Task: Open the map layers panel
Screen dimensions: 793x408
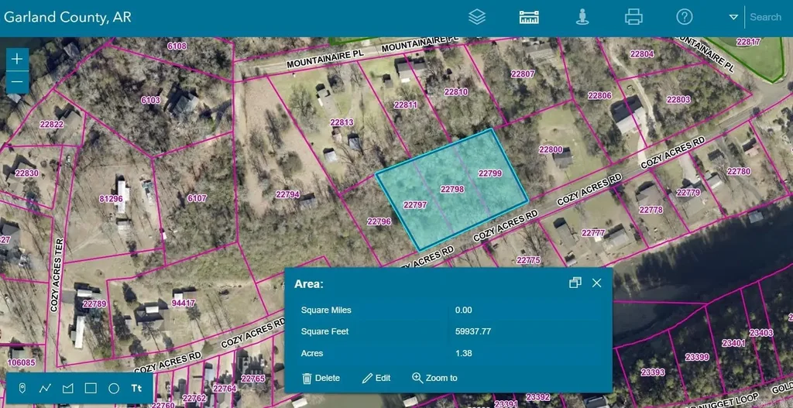Action: click(x=477, y=17)
